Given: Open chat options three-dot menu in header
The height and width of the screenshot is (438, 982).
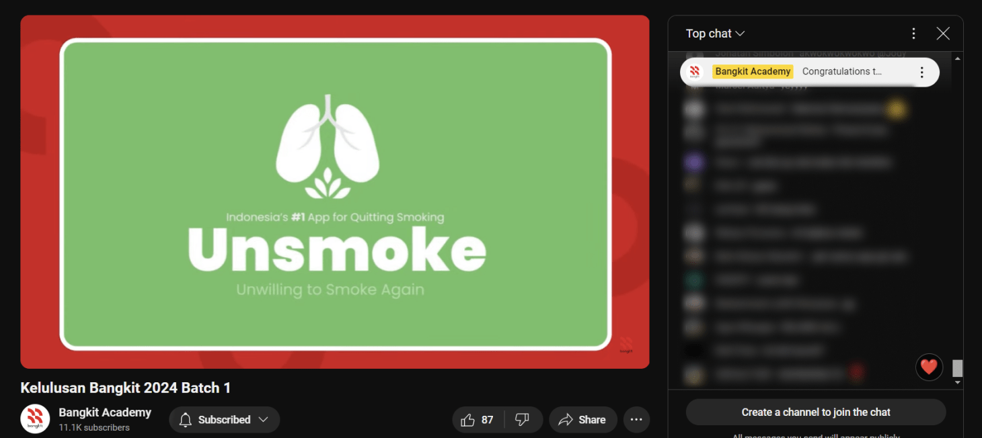Looking at the screenshot, I should (x=913, y=34).
